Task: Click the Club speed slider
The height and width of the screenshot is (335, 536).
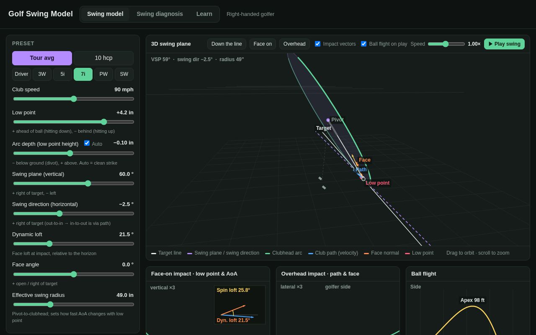Action: click(x=74, y=99)
